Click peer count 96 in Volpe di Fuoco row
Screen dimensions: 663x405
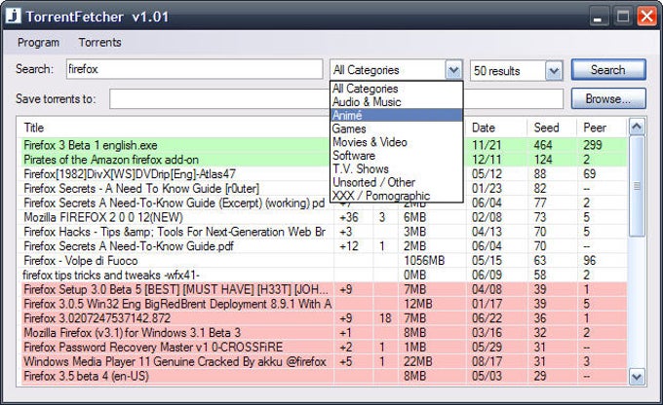coord(590,260)
